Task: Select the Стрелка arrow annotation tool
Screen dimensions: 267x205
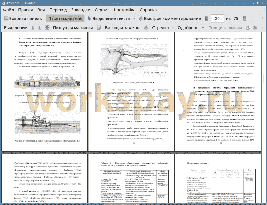Action: click(x=160, y=28)
